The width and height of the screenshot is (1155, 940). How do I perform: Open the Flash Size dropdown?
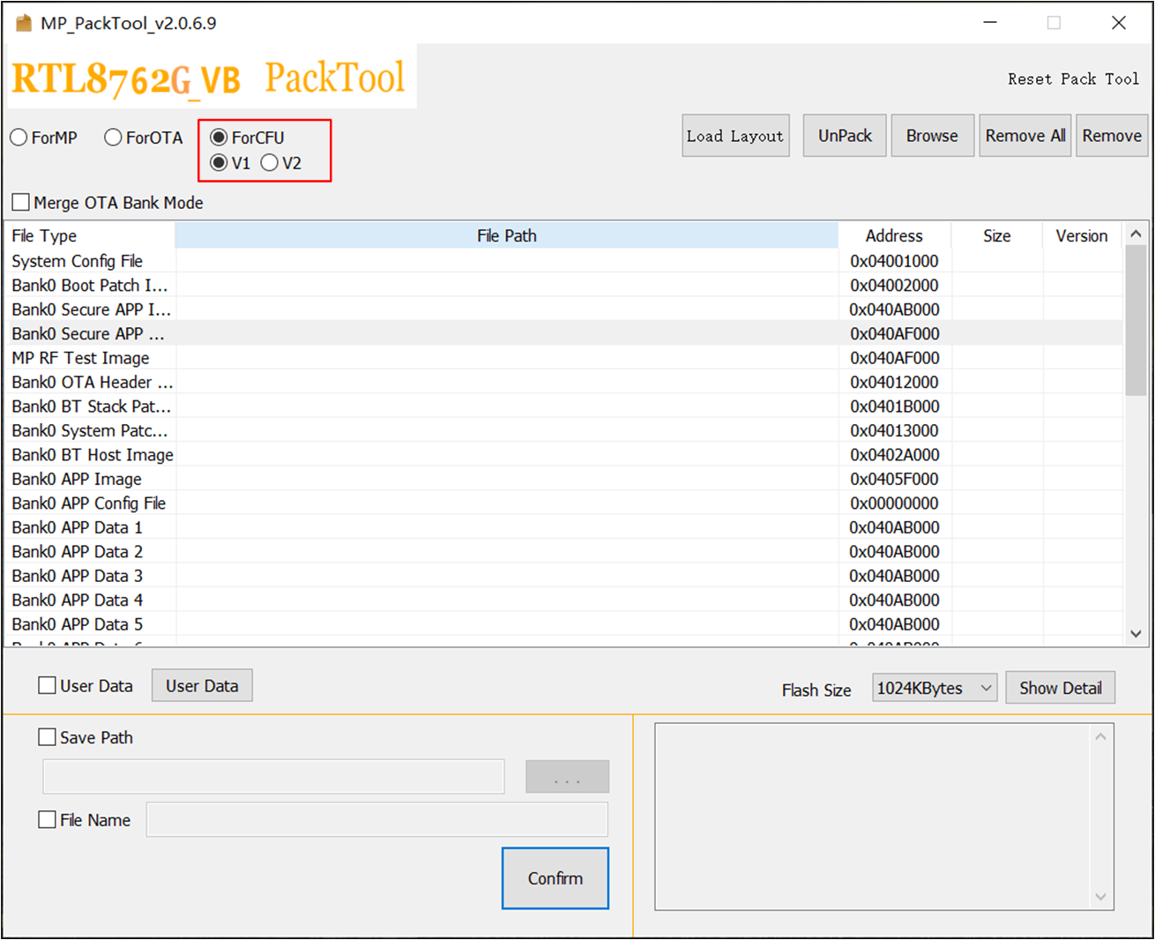[x=934, y=689]
